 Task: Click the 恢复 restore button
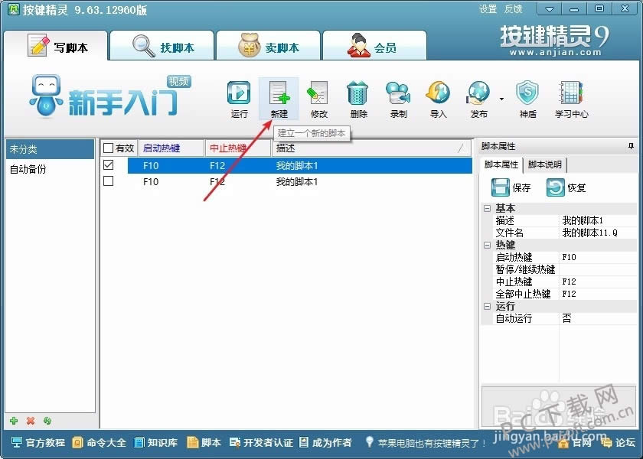click(x=566, y=187)
